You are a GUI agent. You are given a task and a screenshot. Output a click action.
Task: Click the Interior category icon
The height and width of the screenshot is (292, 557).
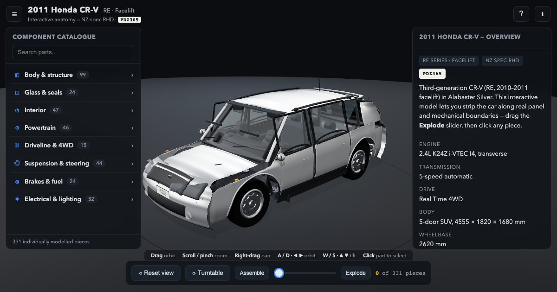click(17, 110)
